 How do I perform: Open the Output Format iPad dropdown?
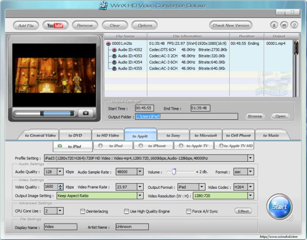(202, 187)
